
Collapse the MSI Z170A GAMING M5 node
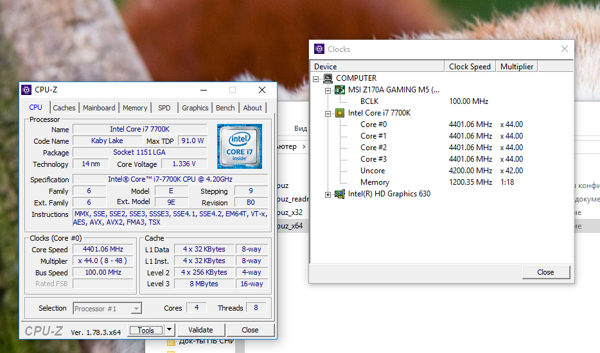328,90
